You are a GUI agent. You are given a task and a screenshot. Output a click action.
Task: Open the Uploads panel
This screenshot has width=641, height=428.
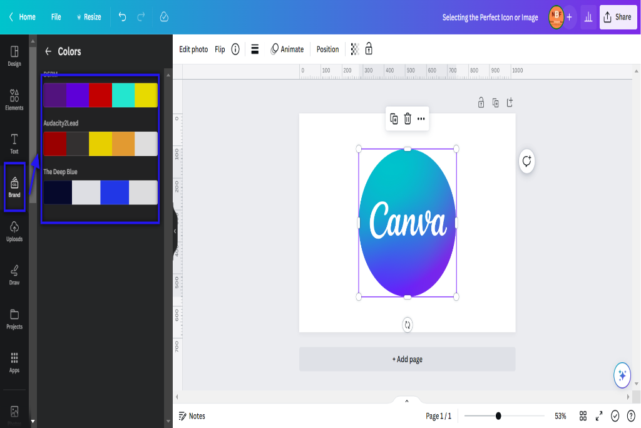14,231
